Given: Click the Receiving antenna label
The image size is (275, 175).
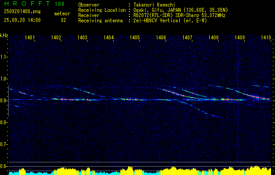Looking at the screenshot, I should click(x=101, y=21).
